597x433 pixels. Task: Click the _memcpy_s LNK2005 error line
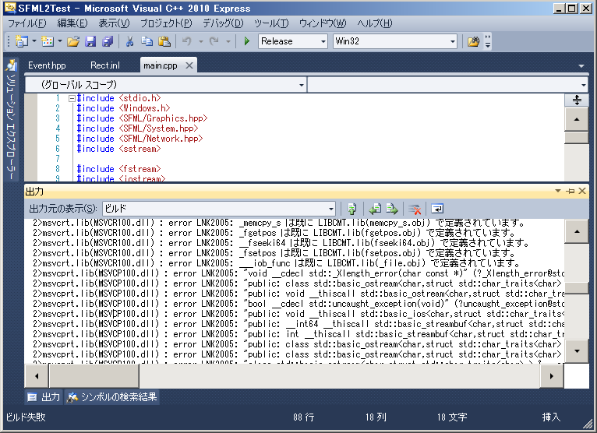(x=279, y=223)
